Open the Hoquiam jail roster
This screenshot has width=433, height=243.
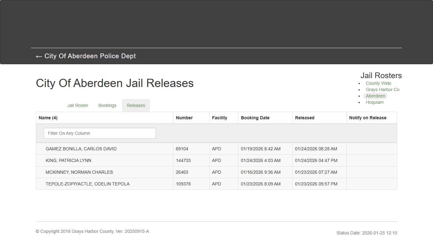375,102
